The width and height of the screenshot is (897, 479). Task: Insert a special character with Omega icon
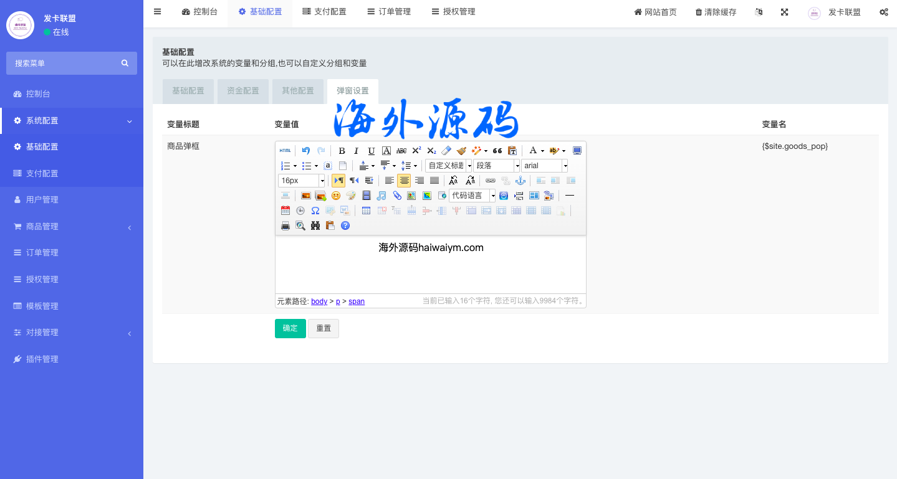(315, 211)
